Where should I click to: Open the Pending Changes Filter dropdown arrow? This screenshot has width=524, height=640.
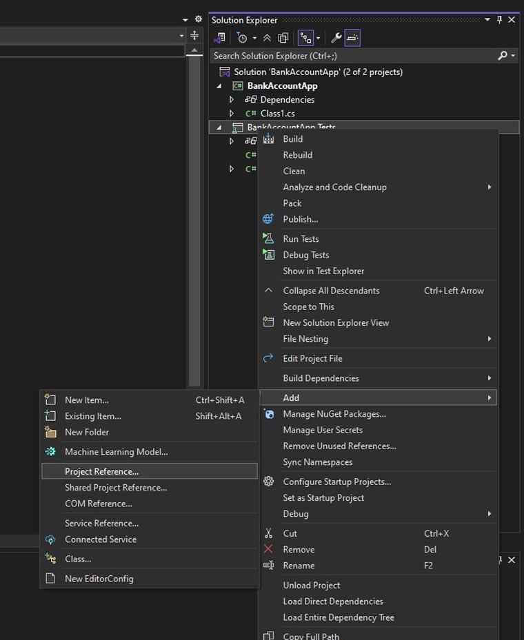[254, 38]
